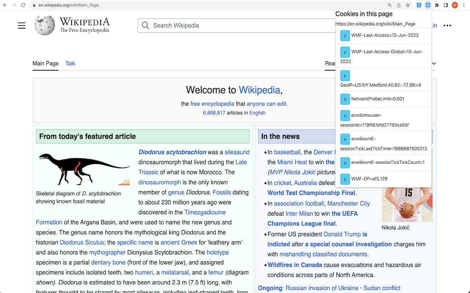470x293 pixels.
Task: Click the active cookie extension icon in toolbar
Action: coord(428,5)
